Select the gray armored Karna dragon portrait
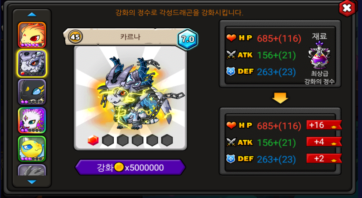The image size is (362, 198). pos(32,63)
